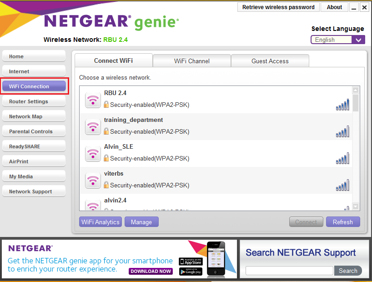
Task: Open Router Settings in sidebar
Action: click(x=34, y=101)
